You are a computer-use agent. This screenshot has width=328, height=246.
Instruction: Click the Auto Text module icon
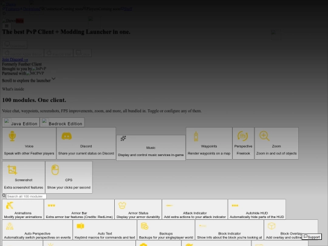[80, 226]
